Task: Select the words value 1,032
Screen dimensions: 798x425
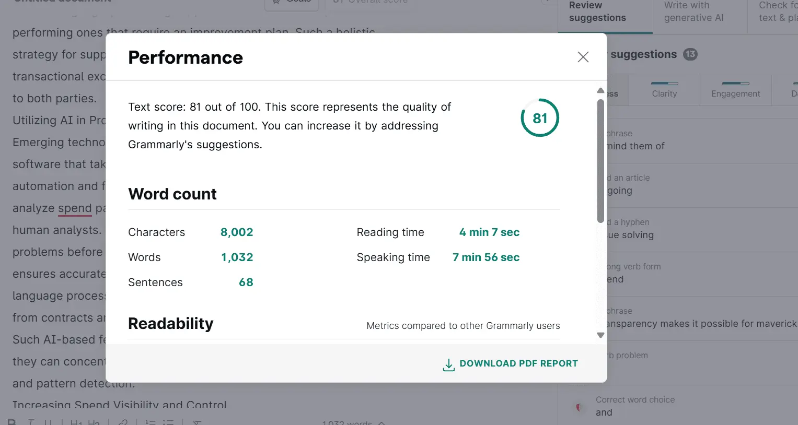Action: (x=237, y=257)
